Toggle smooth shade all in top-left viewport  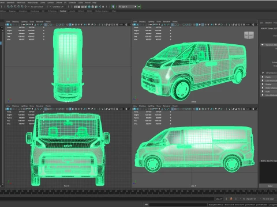(70, 25)
